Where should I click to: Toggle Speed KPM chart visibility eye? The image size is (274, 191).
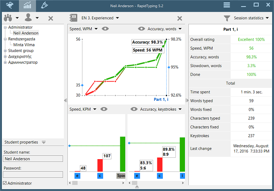[x=104, y=109]
